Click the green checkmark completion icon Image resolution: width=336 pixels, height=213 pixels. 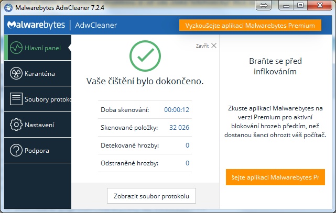145,56
